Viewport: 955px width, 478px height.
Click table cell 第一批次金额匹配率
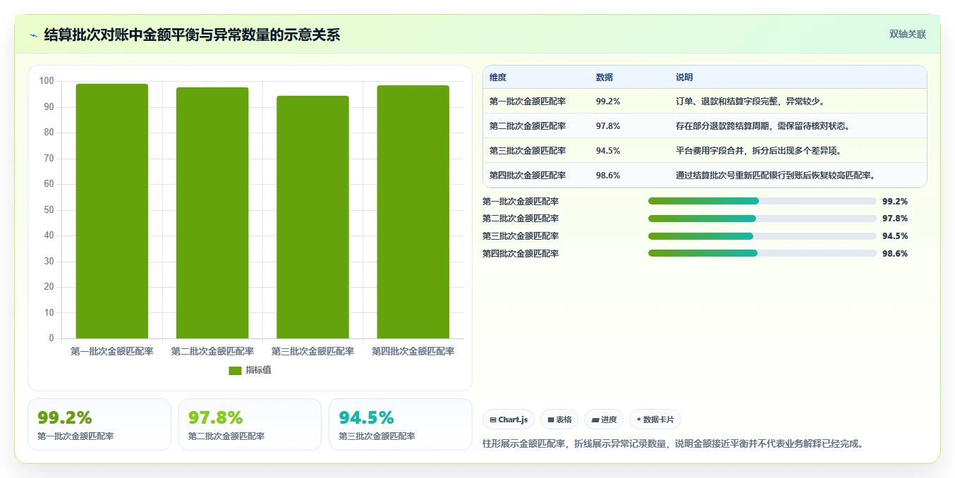(528, 102)
